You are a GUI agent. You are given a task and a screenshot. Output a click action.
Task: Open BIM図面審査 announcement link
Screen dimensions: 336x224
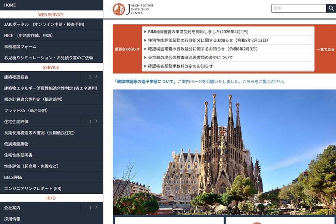pyautogui.click(x=198, y=32)
